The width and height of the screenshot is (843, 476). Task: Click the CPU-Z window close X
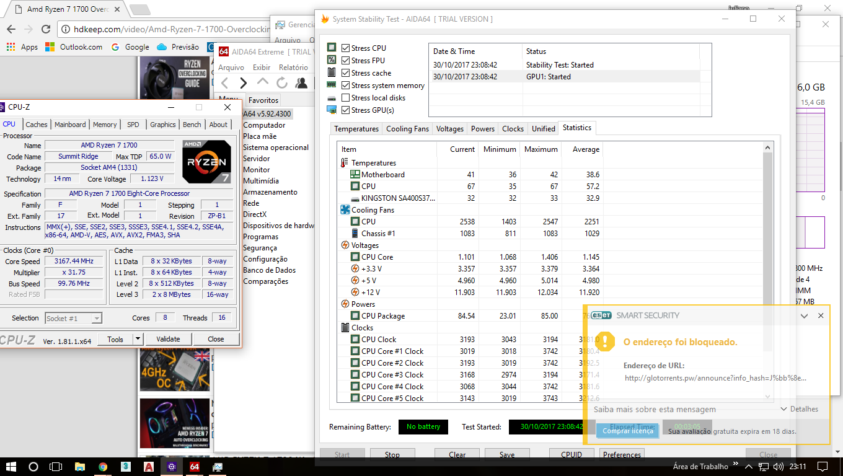coord(227,107)
